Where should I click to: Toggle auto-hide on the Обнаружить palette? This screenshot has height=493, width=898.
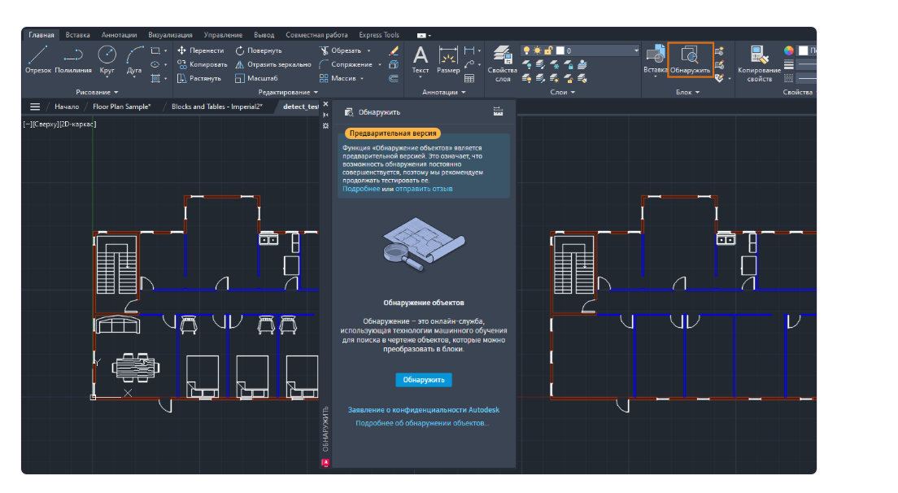pyautogui.click(x=325, y=115)
